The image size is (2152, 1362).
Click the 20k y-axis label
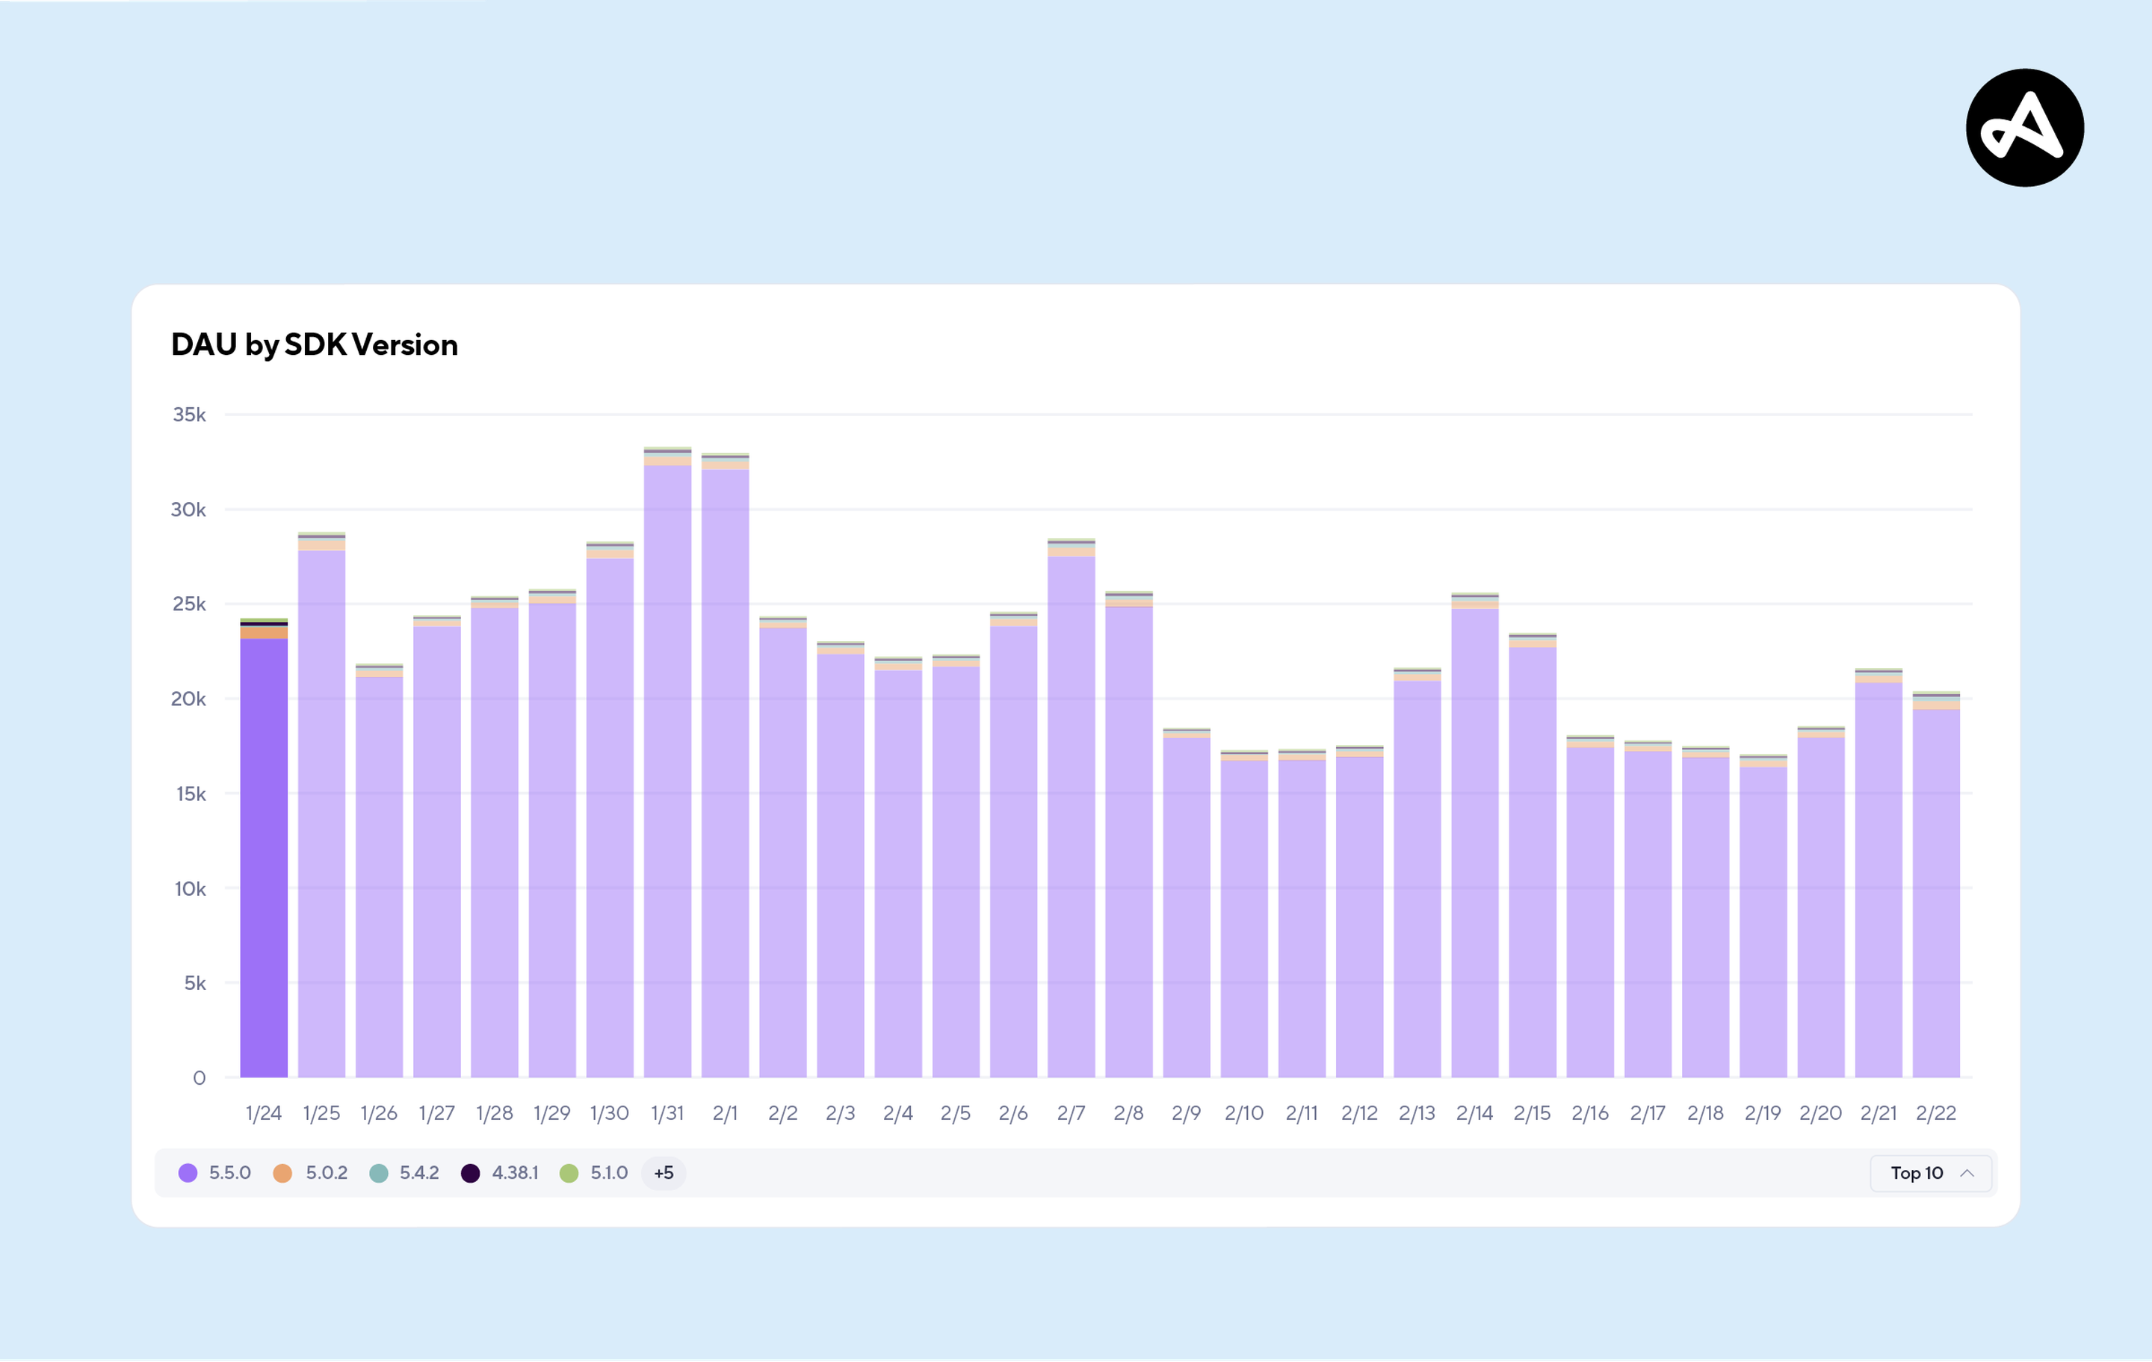tap(188, 699)
